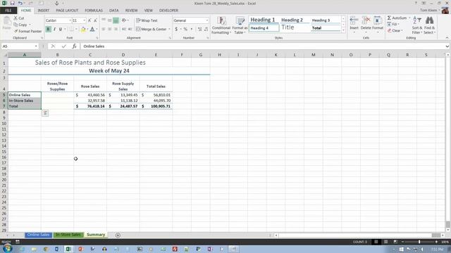Open Sort & Filter

coord(417,25)
